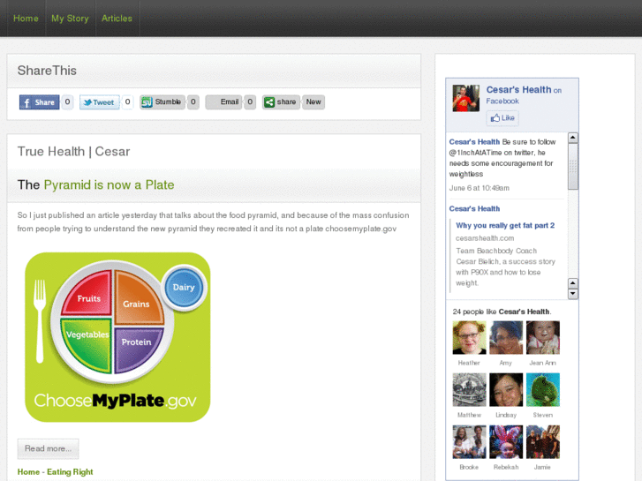Click Cesar's Health name in second post
The image size is (642, 481).
pos(474,209)
